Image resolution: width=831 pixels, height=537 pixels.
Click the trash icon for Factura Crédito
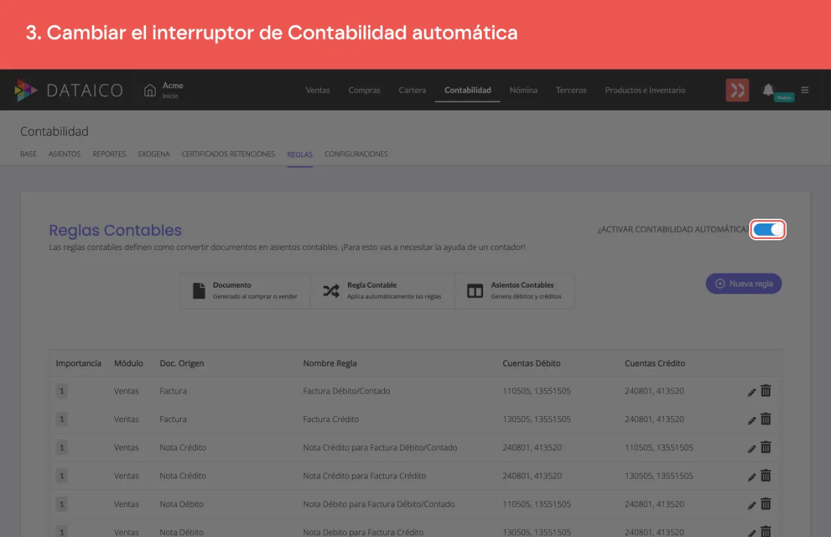(766, 419)
